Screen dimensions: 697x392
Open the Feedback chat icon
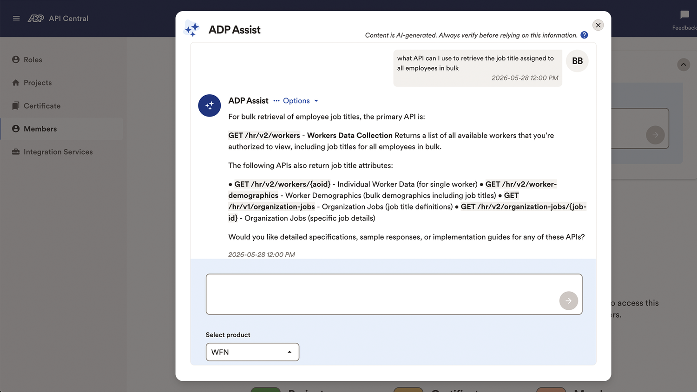click(684, 15)
